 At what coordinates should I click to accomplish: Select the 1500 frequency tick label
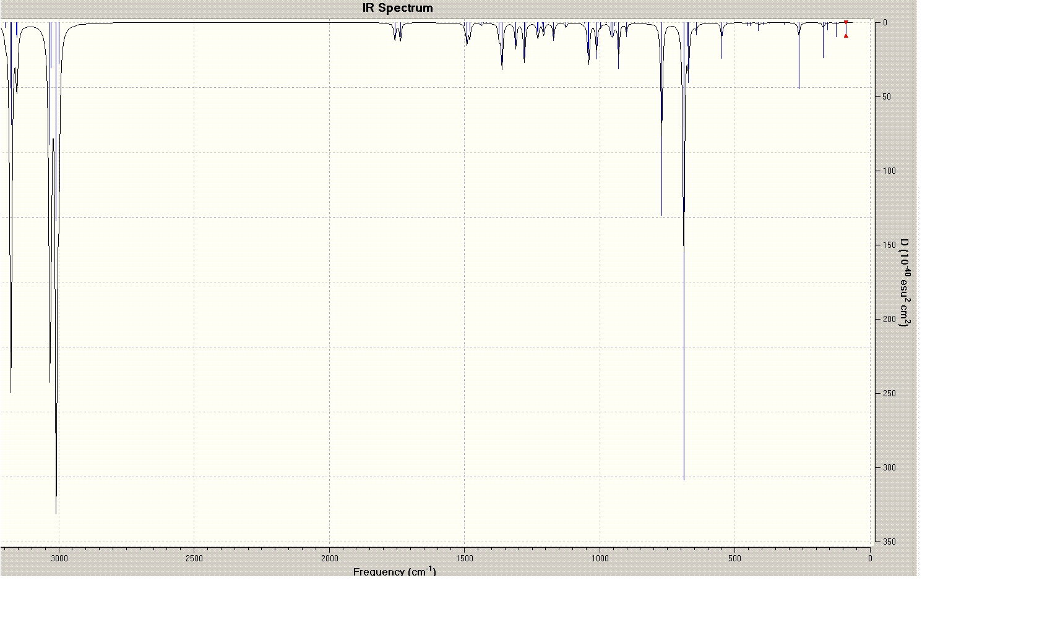click(465, 558)
